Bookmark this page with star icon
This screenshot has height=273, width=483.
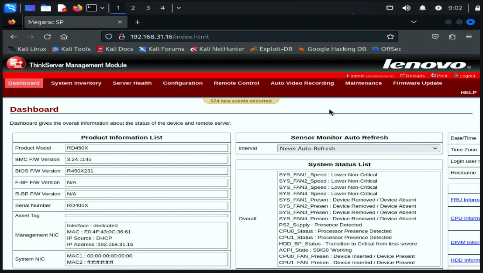(390, 37)
